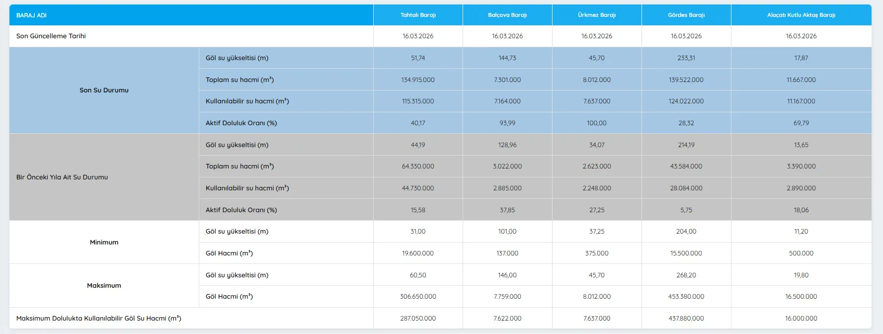Image resolution: width=883 pixels, height=334 pixels.
Task: Click Bir Önceki Yıla Ait Su Durumu
Action: click(x=62, y=177)
